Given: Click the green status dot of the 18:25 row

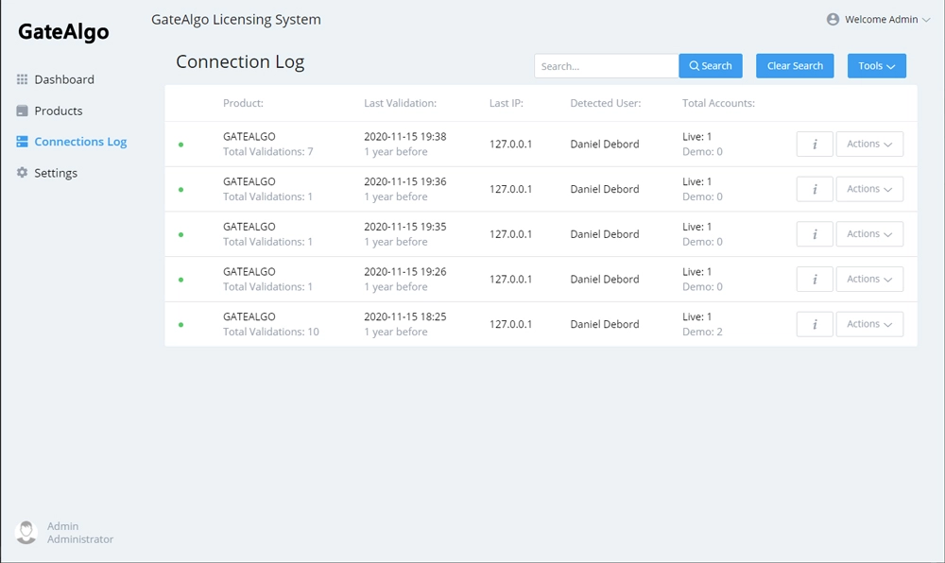Looking at the screenshot, I should tap(180, 325).
